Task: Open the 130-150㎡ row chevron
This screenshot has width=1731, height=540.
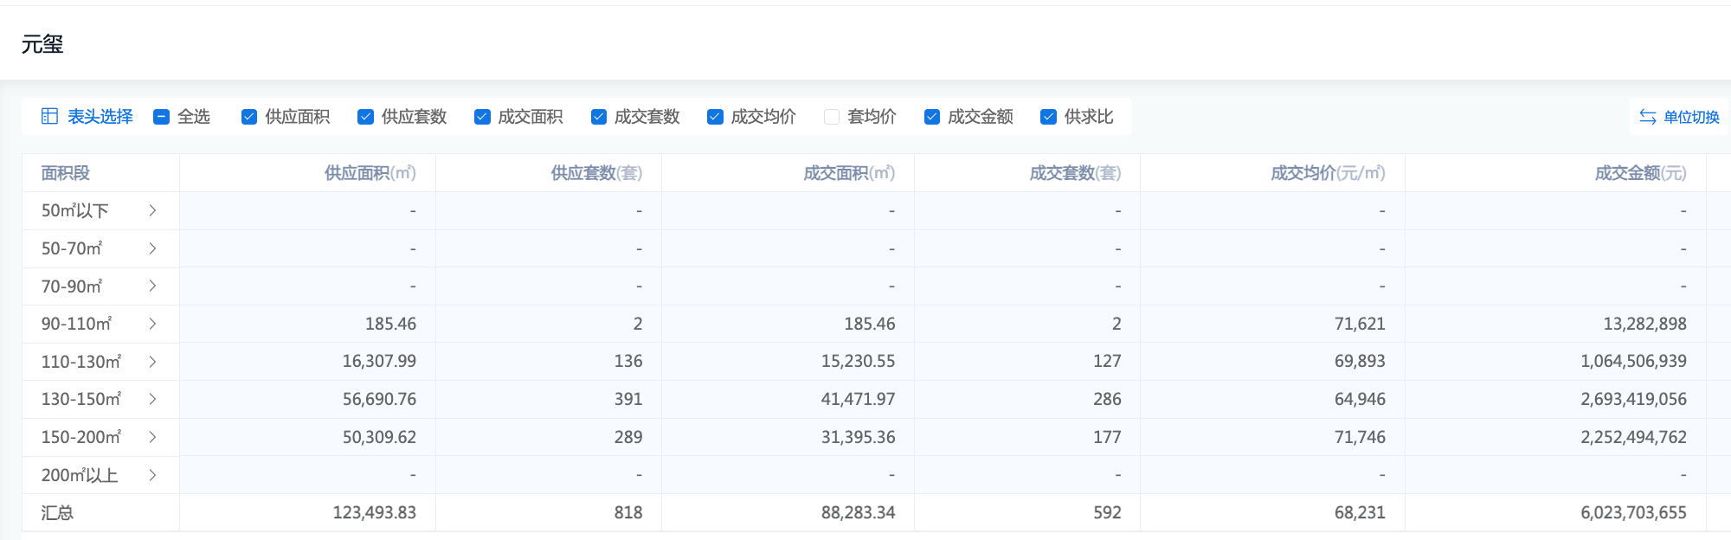Action: [x=152, y=399]
